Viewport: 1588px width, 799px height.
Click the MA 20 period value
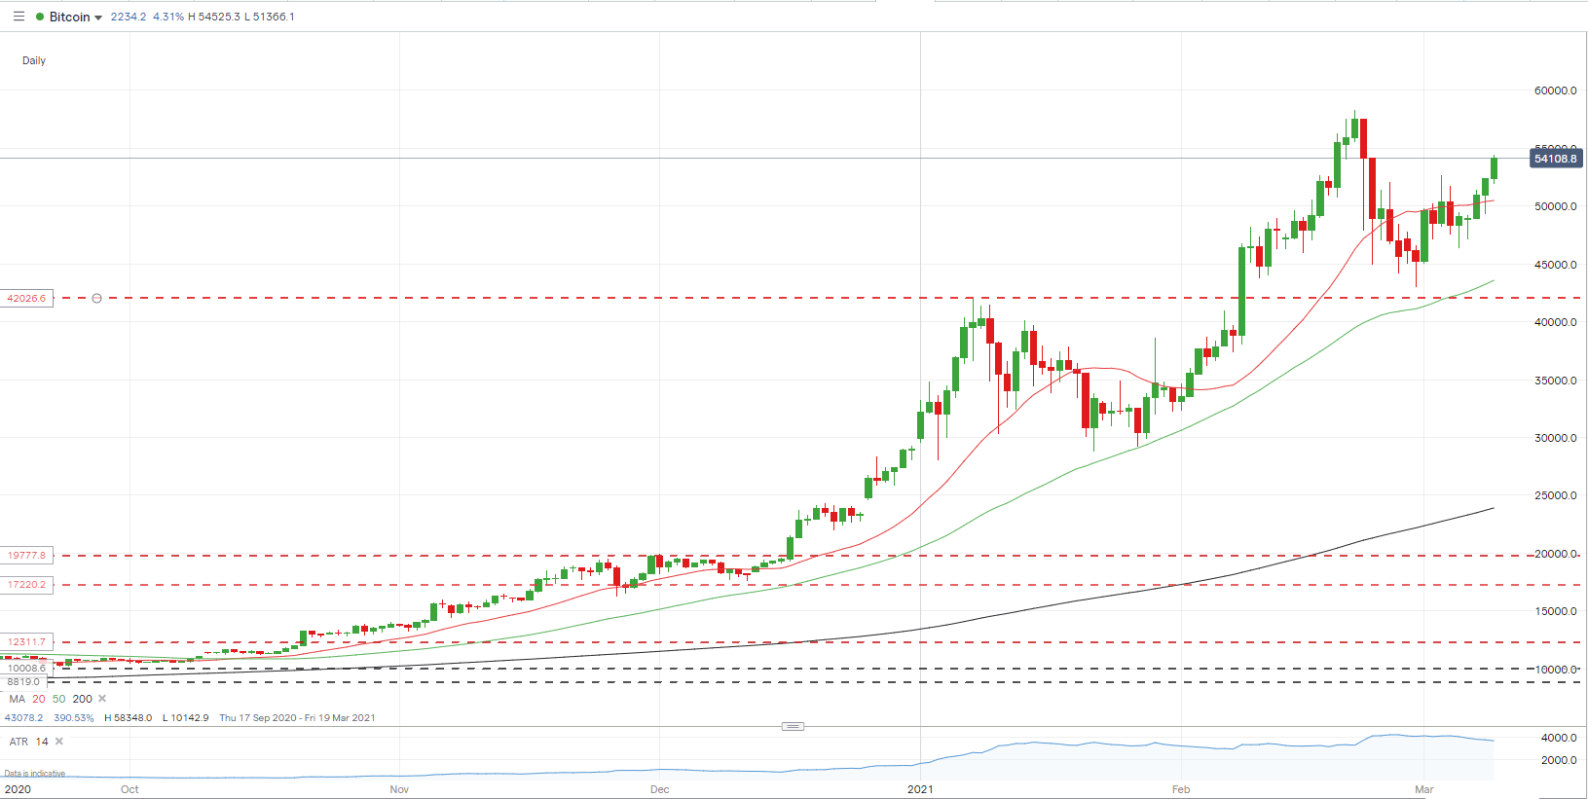click(x=39, y=699)
